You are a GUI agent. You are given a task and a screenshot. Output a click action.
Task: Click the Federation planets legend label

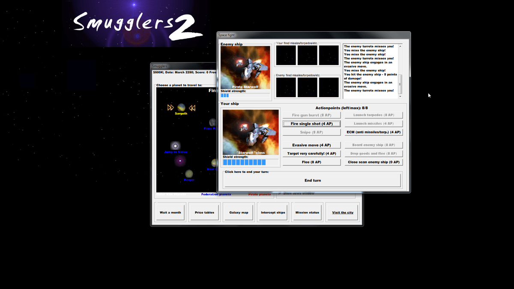point(216,194)
